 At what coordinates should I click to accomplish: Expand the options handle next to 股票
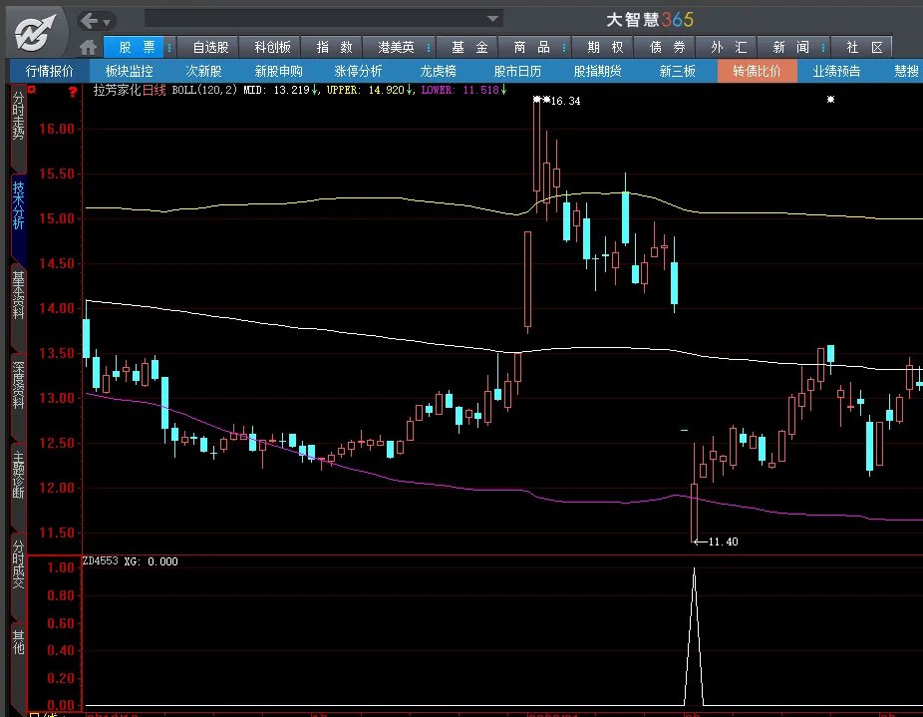tap(169, 47)
